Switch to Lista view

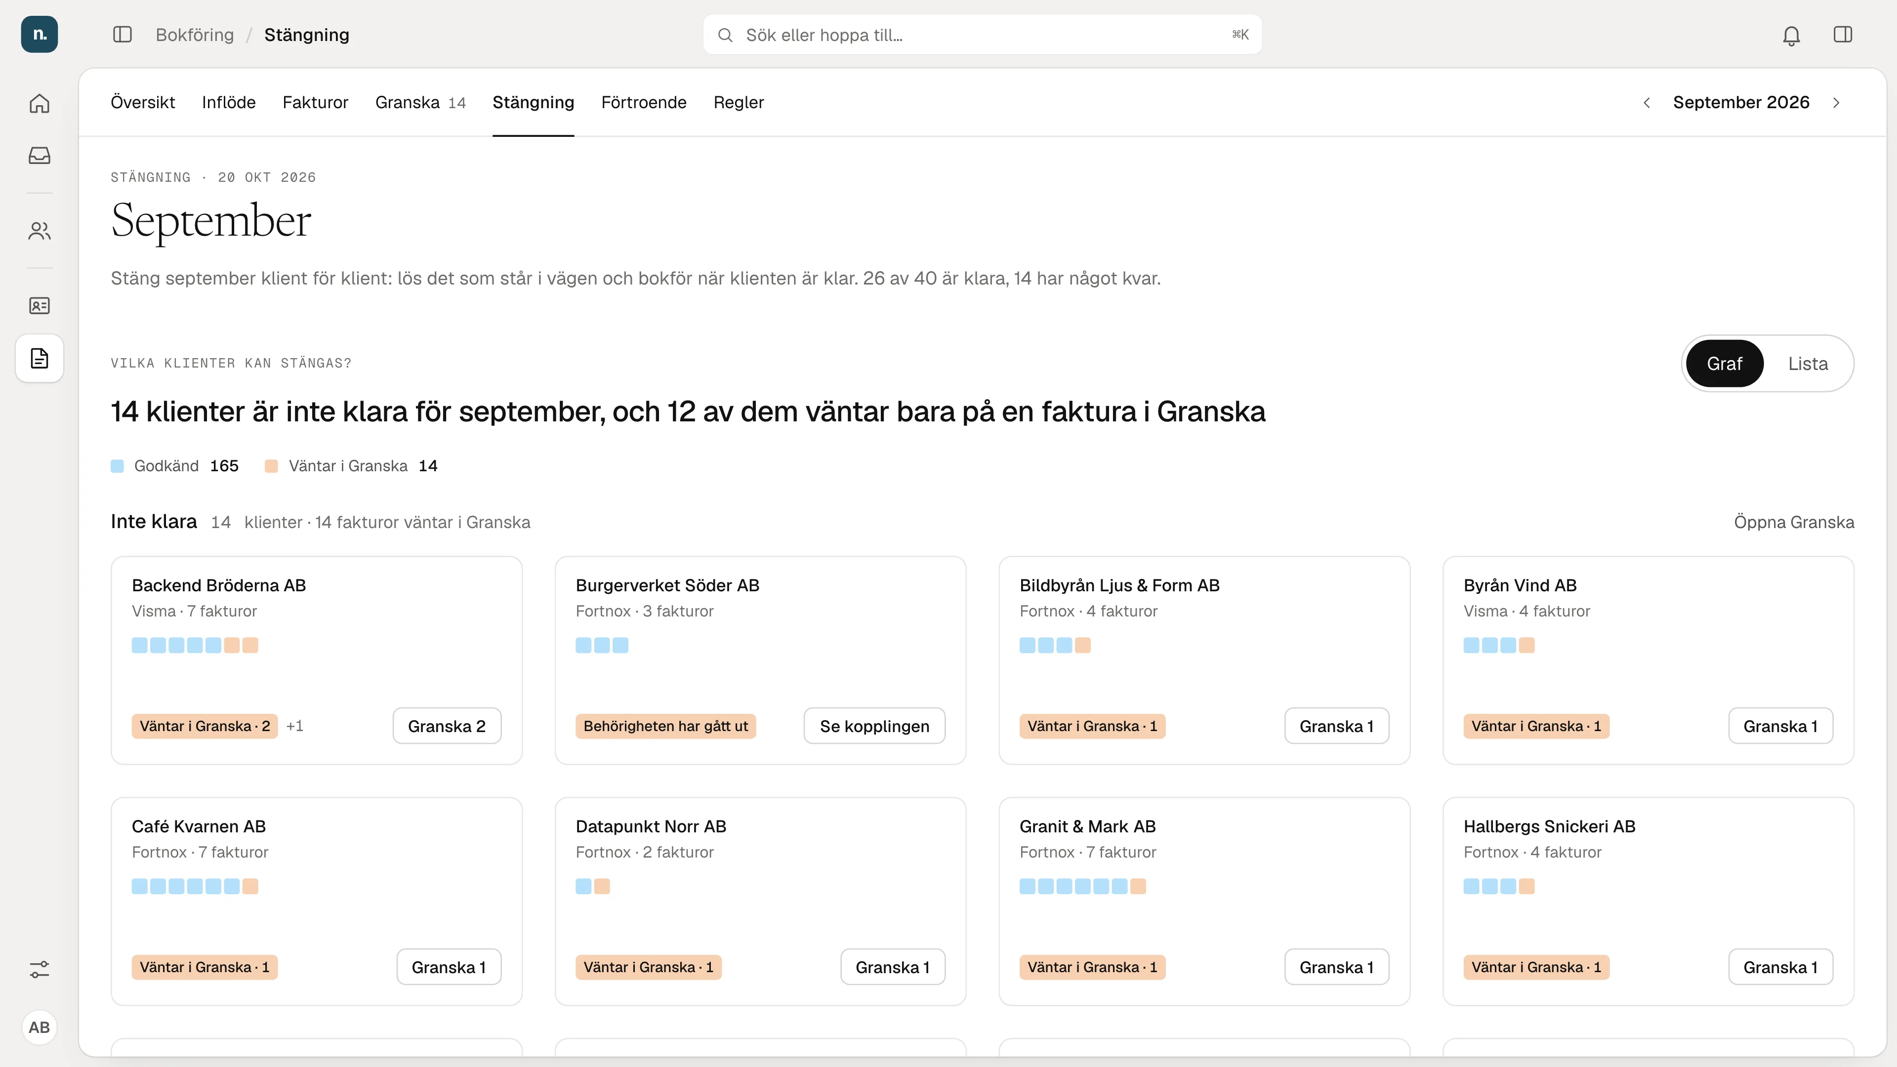coord(1808,364)
